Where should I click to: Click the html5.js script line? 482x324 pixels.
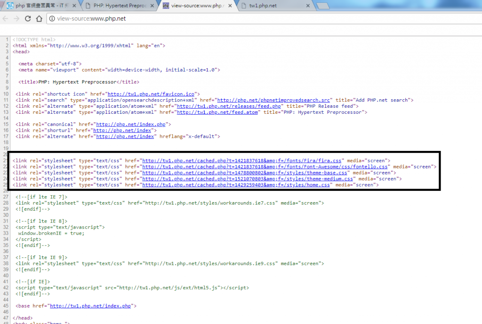132,288
